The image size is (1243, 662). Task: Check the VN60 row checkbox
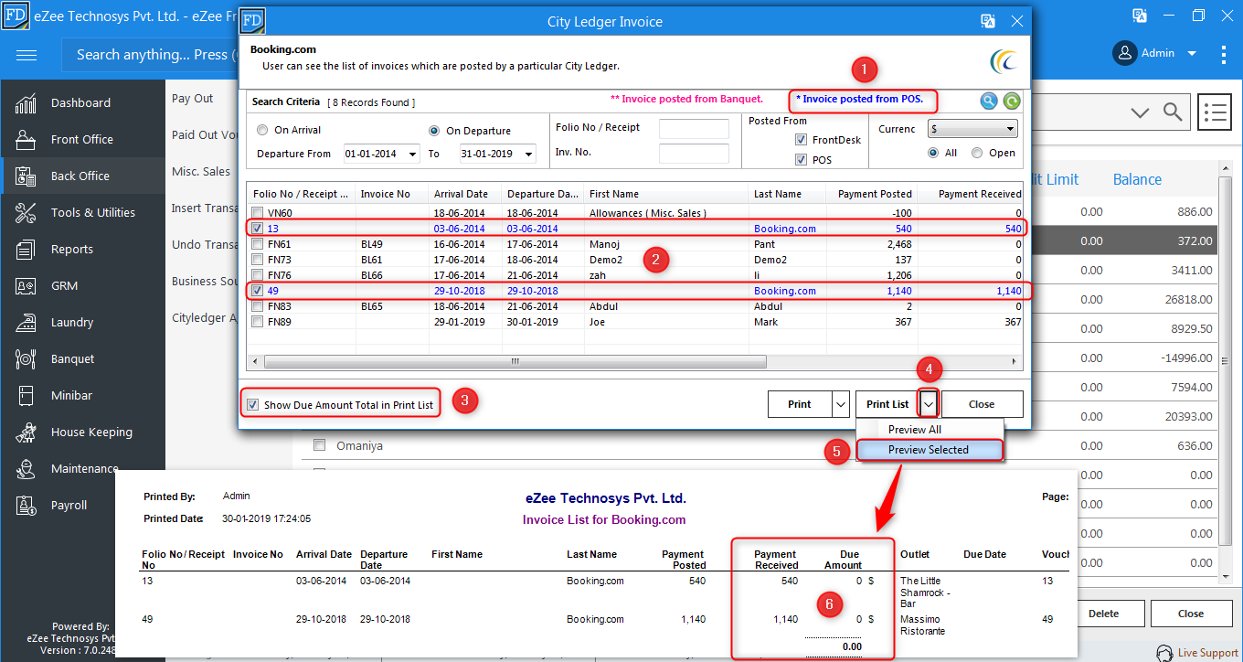coord(258,213)
